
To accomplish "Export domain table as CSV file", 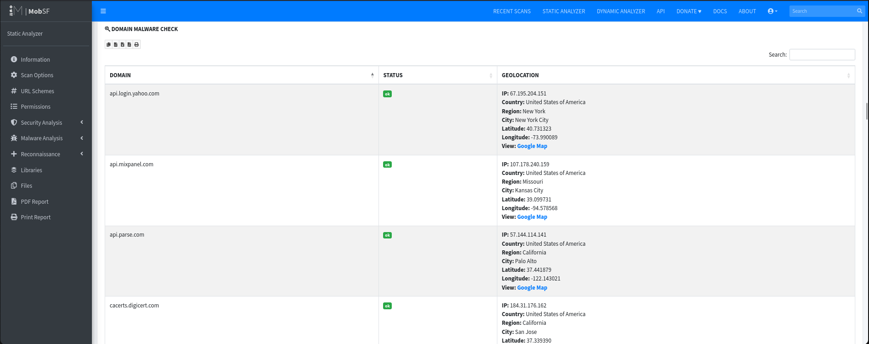I will click(x=116, y=44).
